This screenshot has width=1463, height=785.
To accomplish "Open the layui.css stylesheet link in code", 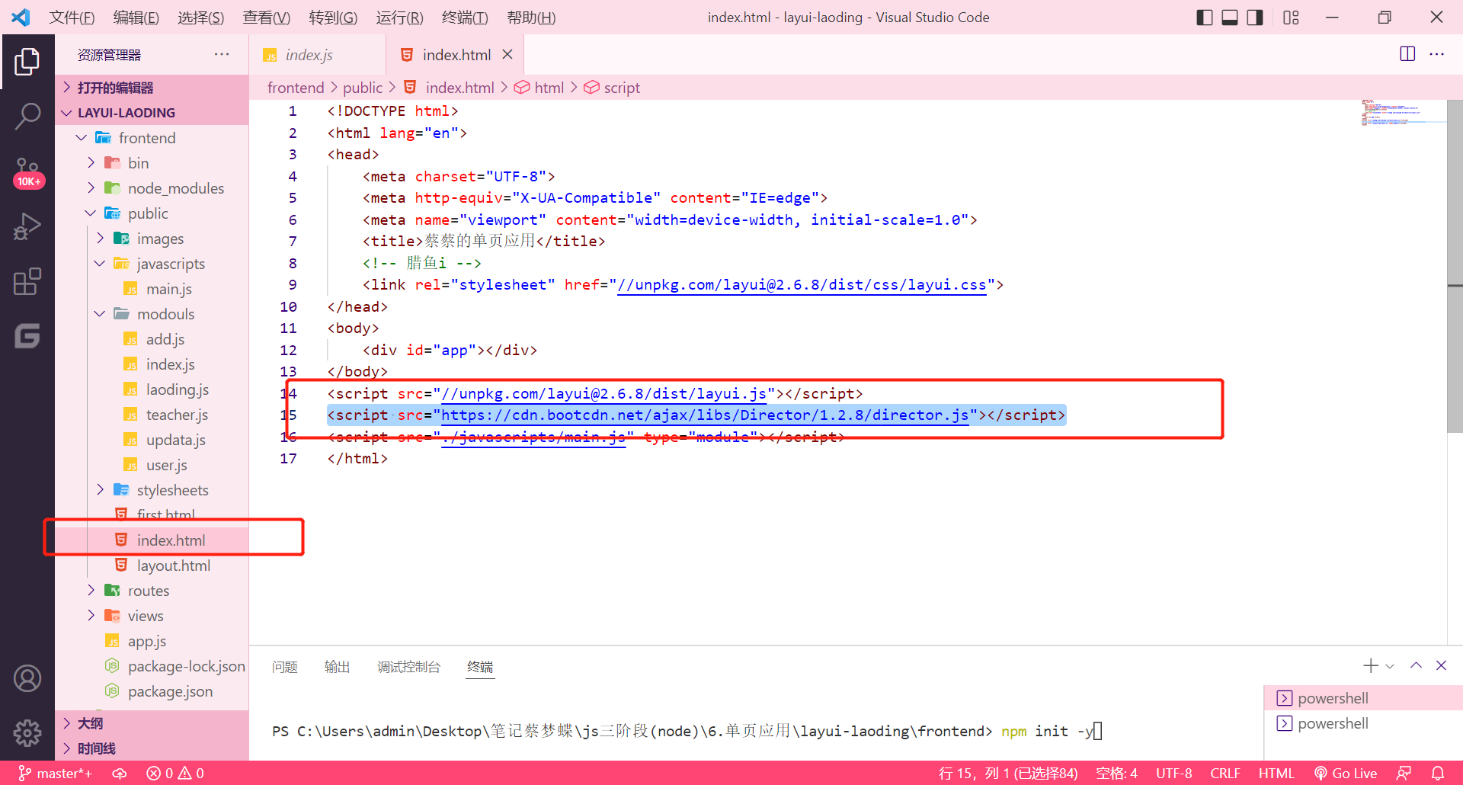I will pyautogui.click(x=802, y=285).
